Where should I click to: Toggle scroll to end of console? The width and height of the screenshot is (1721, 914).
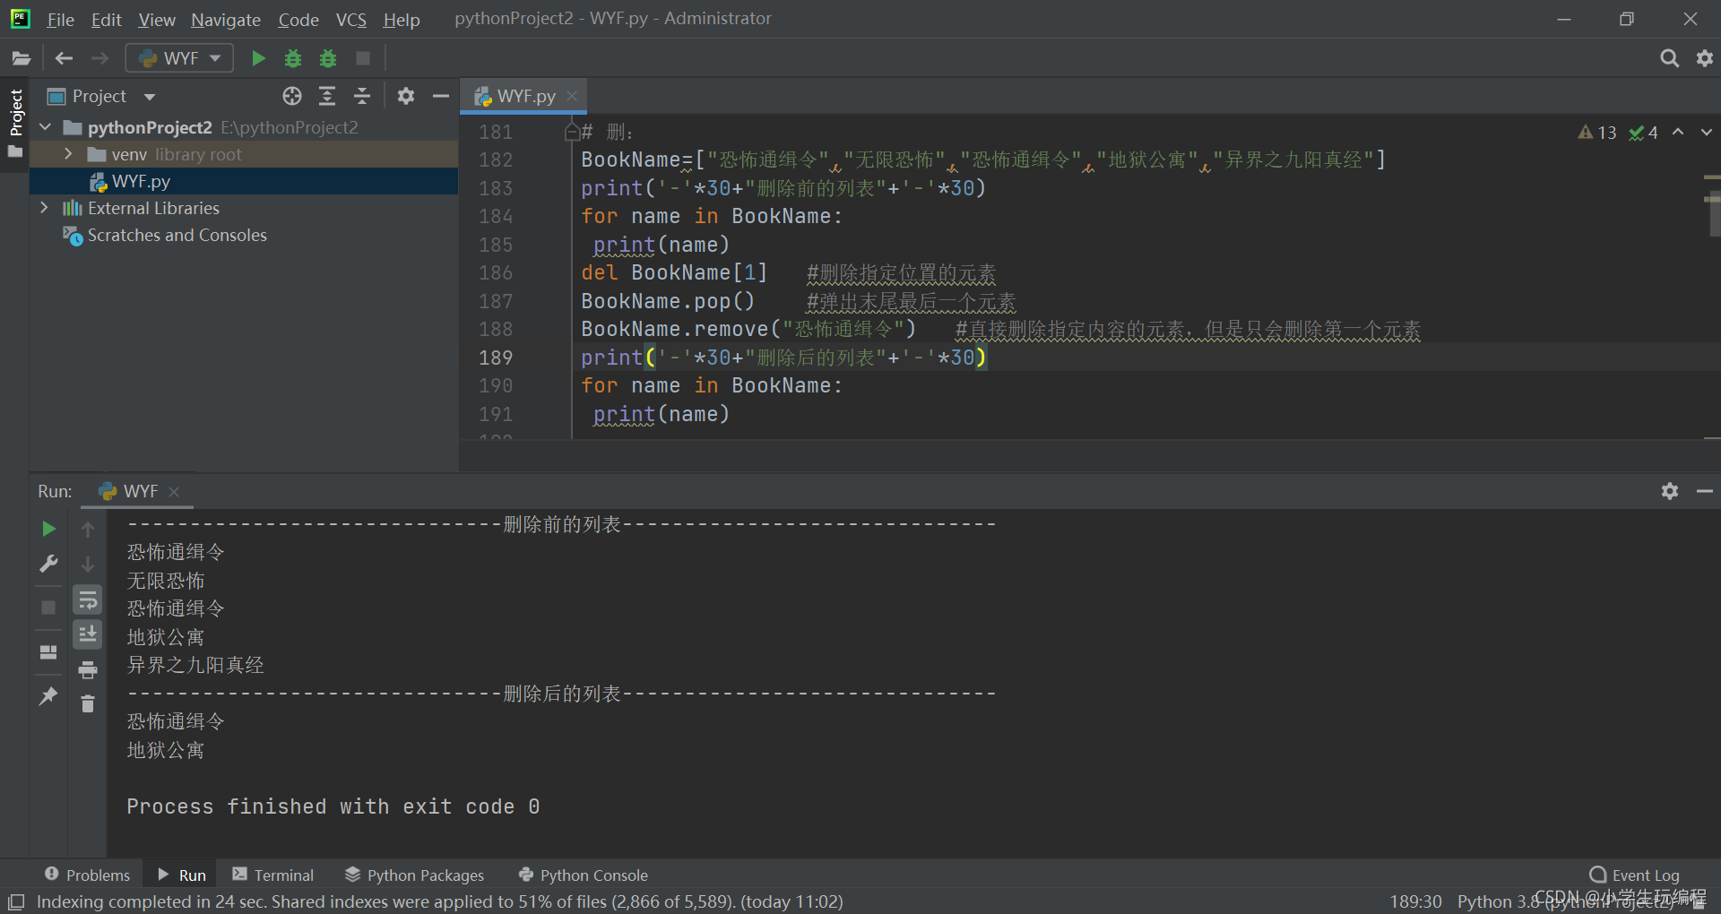[88, 634]
